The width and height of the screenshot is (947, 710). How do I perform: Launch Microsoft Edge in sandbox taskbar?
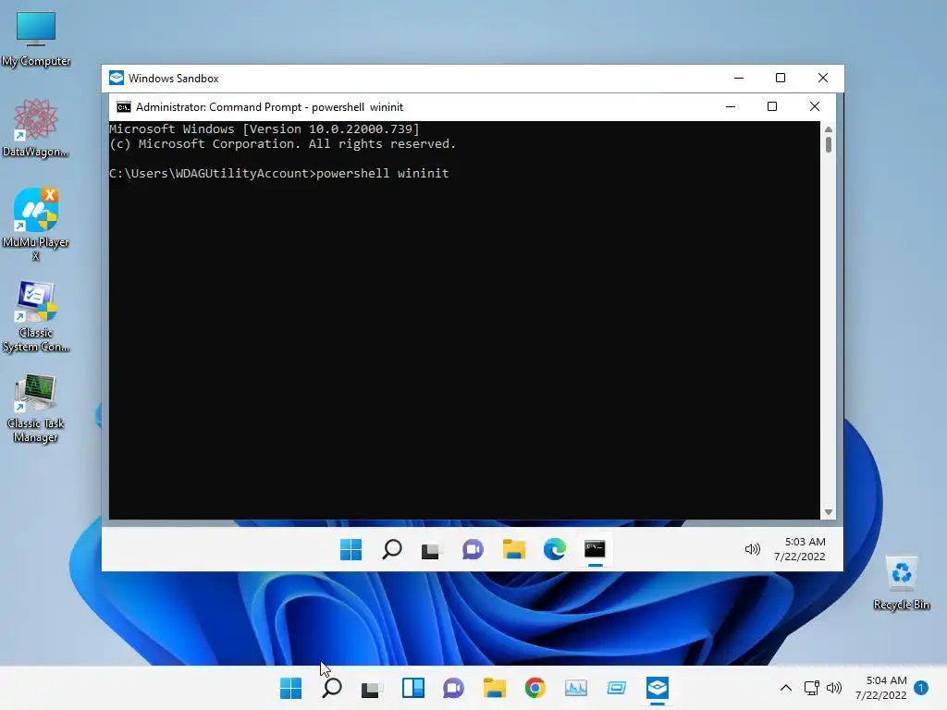(x=555, y=549)
